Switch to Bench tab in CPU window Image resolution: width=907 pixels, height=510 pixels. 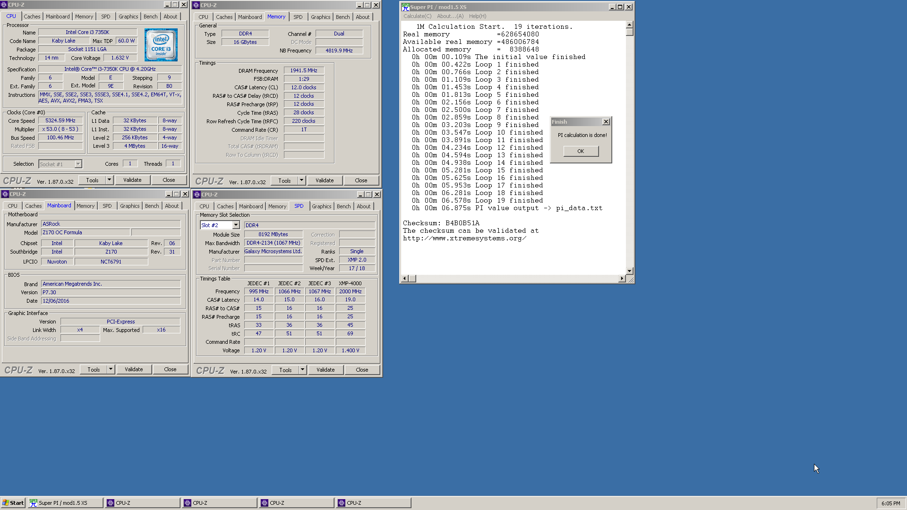[x=151, y=17]
